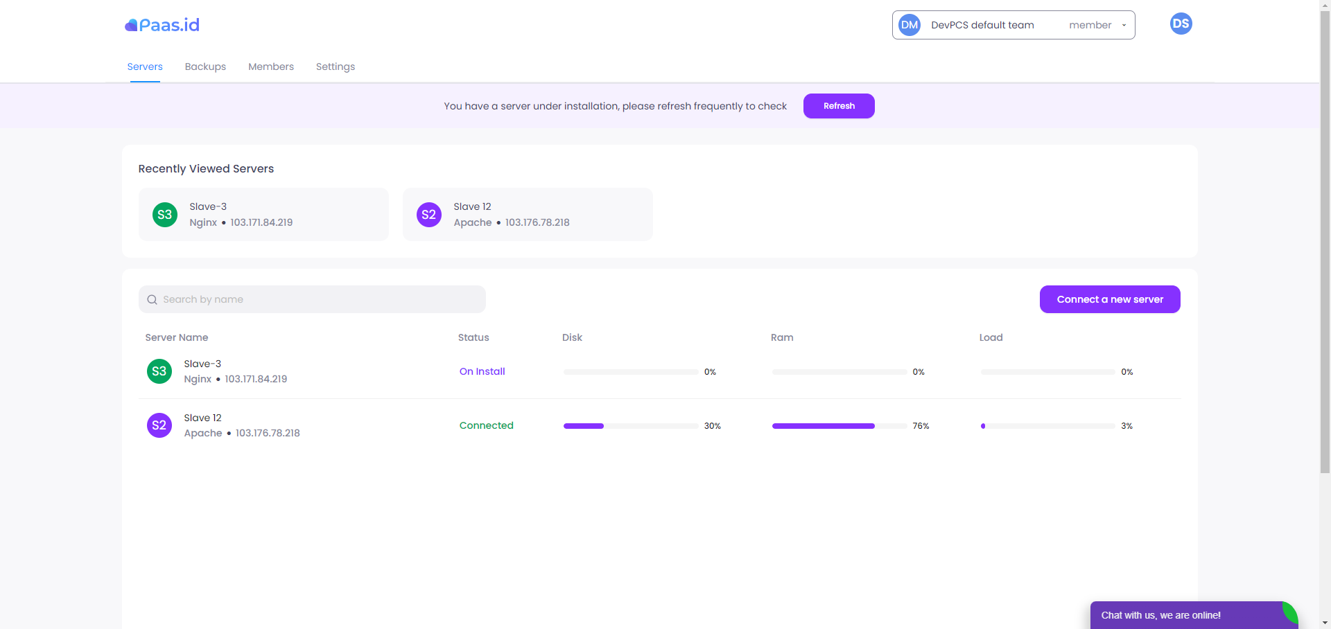Screen dimensions: 1331x629
Task: Click Slave-3 Ram 0% progress bar
Action: (840, 372)
